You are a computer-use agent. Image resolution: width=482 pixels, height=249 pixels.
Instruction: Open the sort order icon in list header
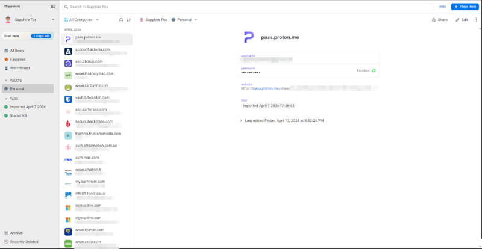129,20
